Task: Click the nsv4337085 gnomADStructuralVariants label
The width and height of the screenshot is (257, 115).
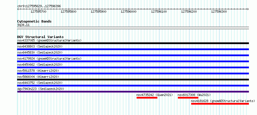Action: click(x=49, y=40)
